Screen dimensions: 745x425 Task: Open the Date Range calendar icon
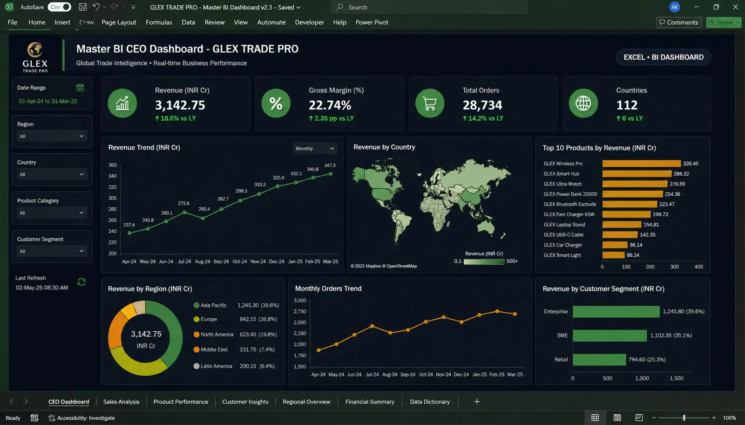[80, 88]
